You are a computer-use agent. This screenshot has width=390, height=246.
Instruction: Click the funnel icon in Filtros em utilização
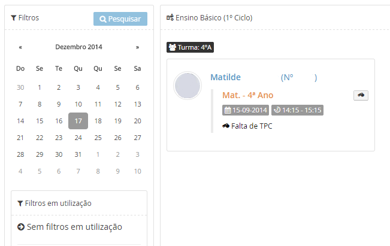pos(20,204)
